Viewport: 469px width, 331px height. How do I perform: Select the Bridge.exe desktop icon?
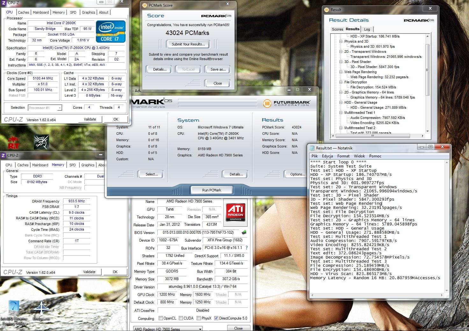point(41,311)
